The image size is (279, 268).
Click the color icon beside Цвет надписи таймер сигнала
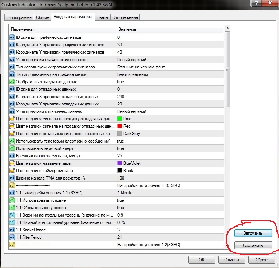point(12,171)
